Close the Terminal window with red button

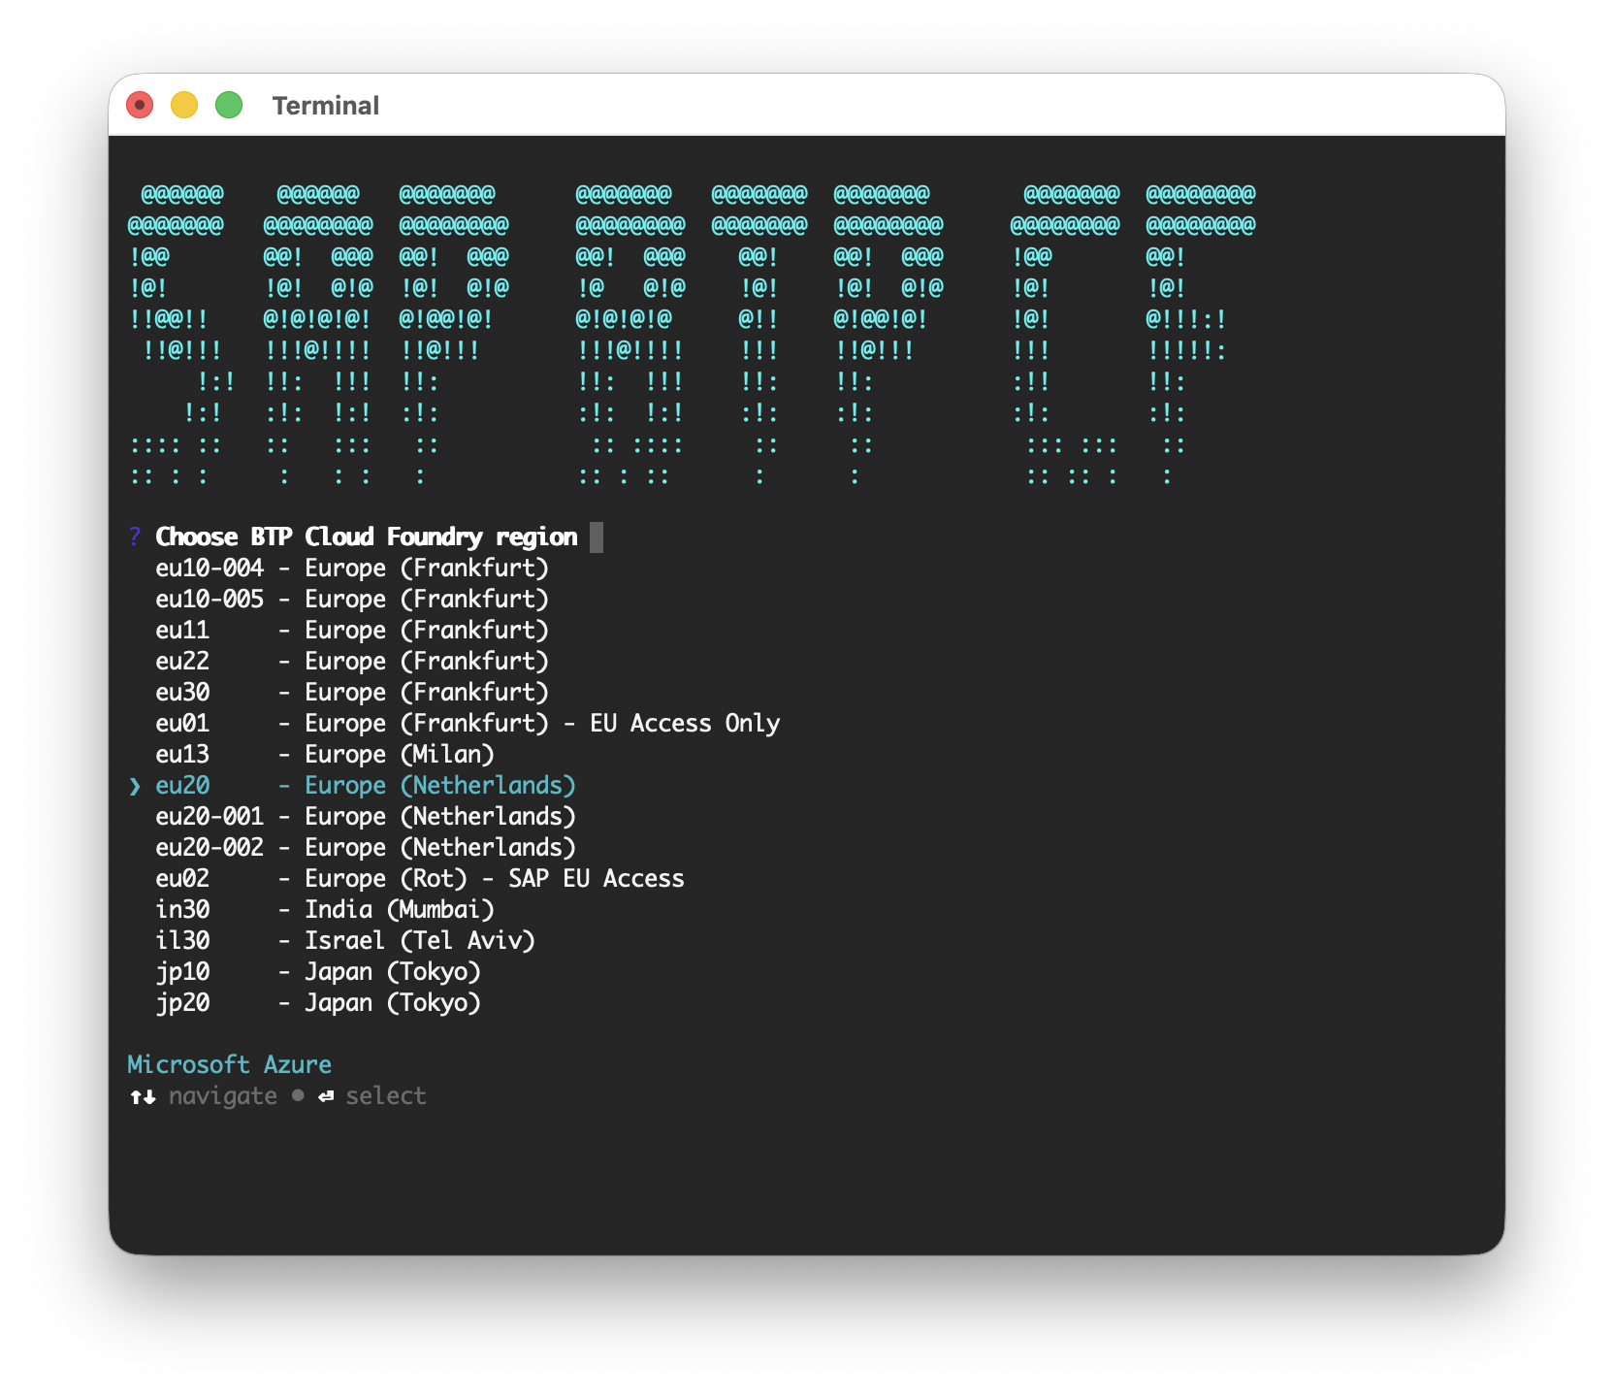140,105
